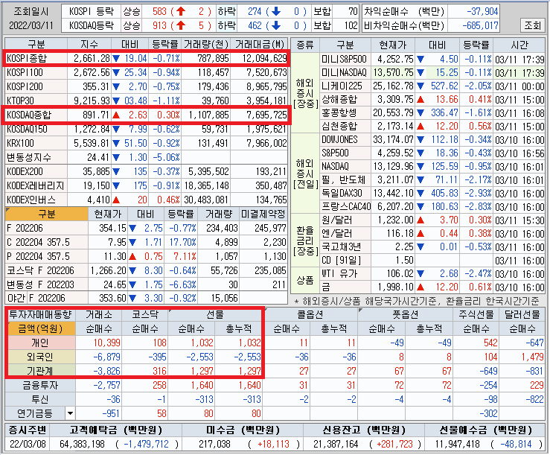This screenshot has width=550, height=455.
Task: Click the red up triangle in P 202204 357.5 row
Action: 132,257
